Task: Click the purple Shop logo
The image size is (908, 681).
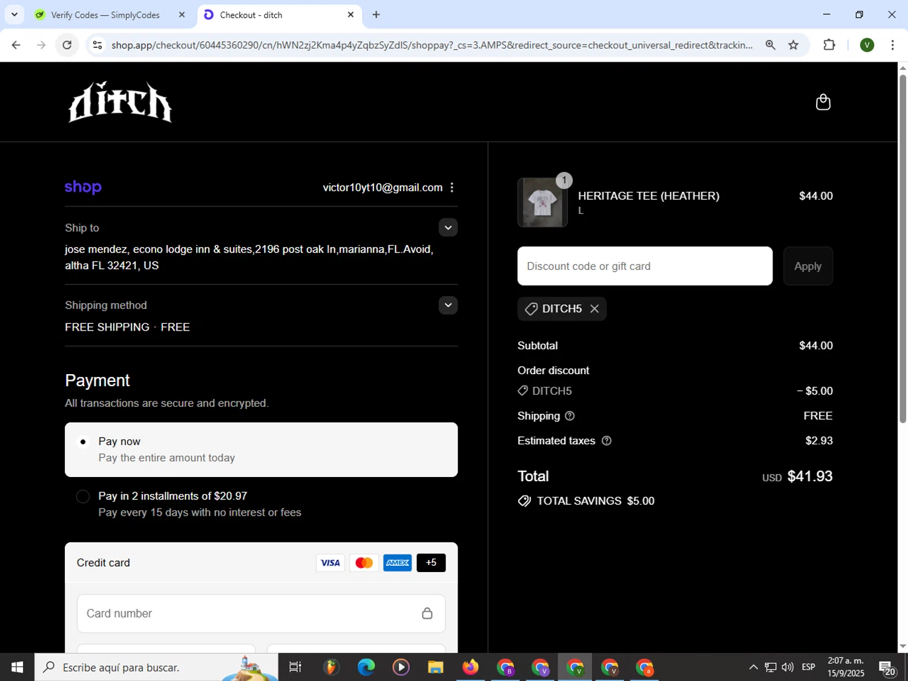Action: [83, 187]
